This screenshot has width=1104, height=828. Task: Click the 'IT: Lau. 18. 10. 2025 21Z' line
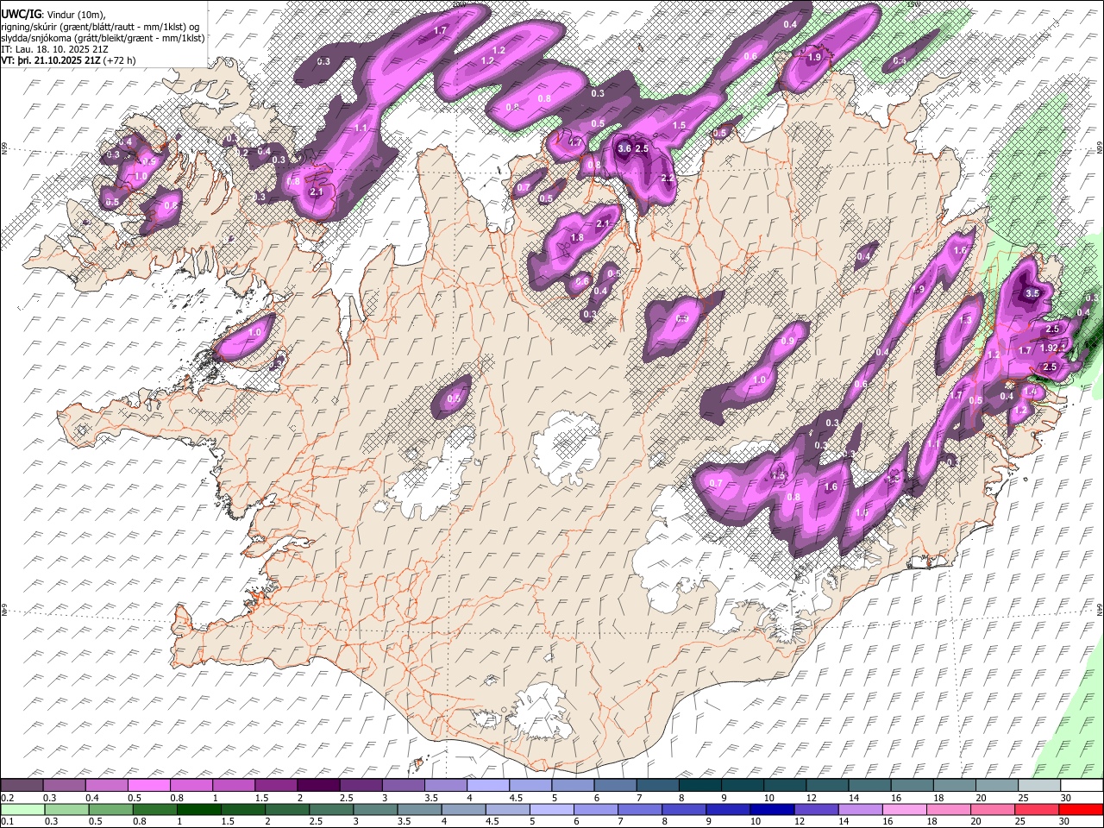point(54,50)
